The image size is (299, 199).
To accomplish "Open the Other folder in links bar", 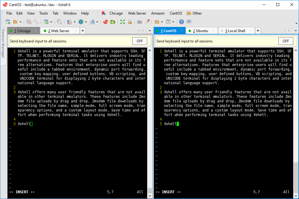I will pyautogui.click(x=194, y=13).
